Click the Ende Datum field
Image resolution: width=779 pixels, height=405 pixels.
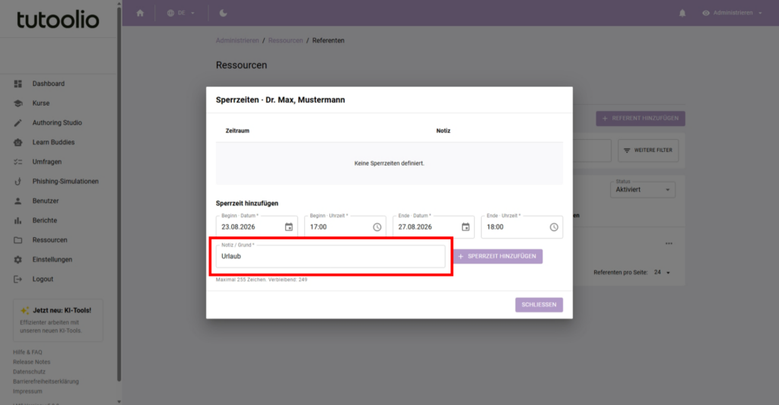pos(434,227)
